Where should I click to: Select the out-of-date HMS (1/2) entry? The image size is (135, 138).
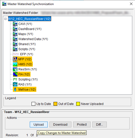(x=25, y=64)
